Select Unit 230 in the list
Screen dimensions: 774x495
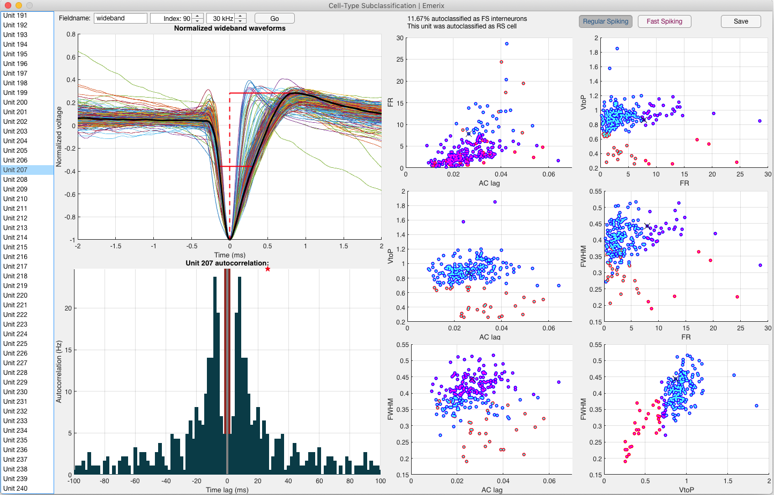[16, 392]
